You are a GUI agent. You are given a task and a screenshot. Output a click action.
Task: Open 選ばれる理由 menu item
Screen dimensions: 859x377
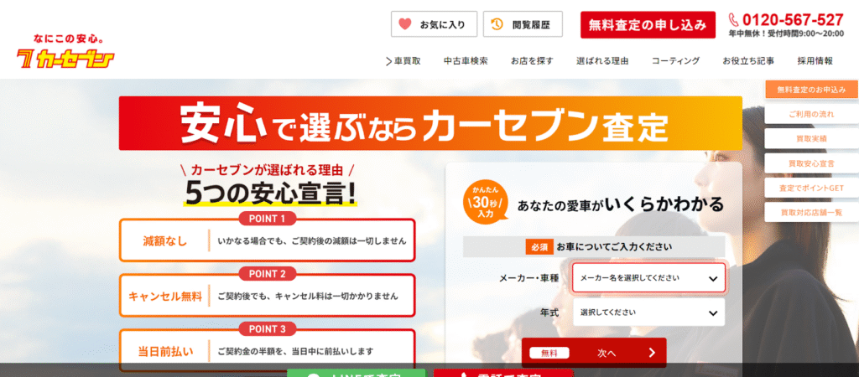coord(602,60)
